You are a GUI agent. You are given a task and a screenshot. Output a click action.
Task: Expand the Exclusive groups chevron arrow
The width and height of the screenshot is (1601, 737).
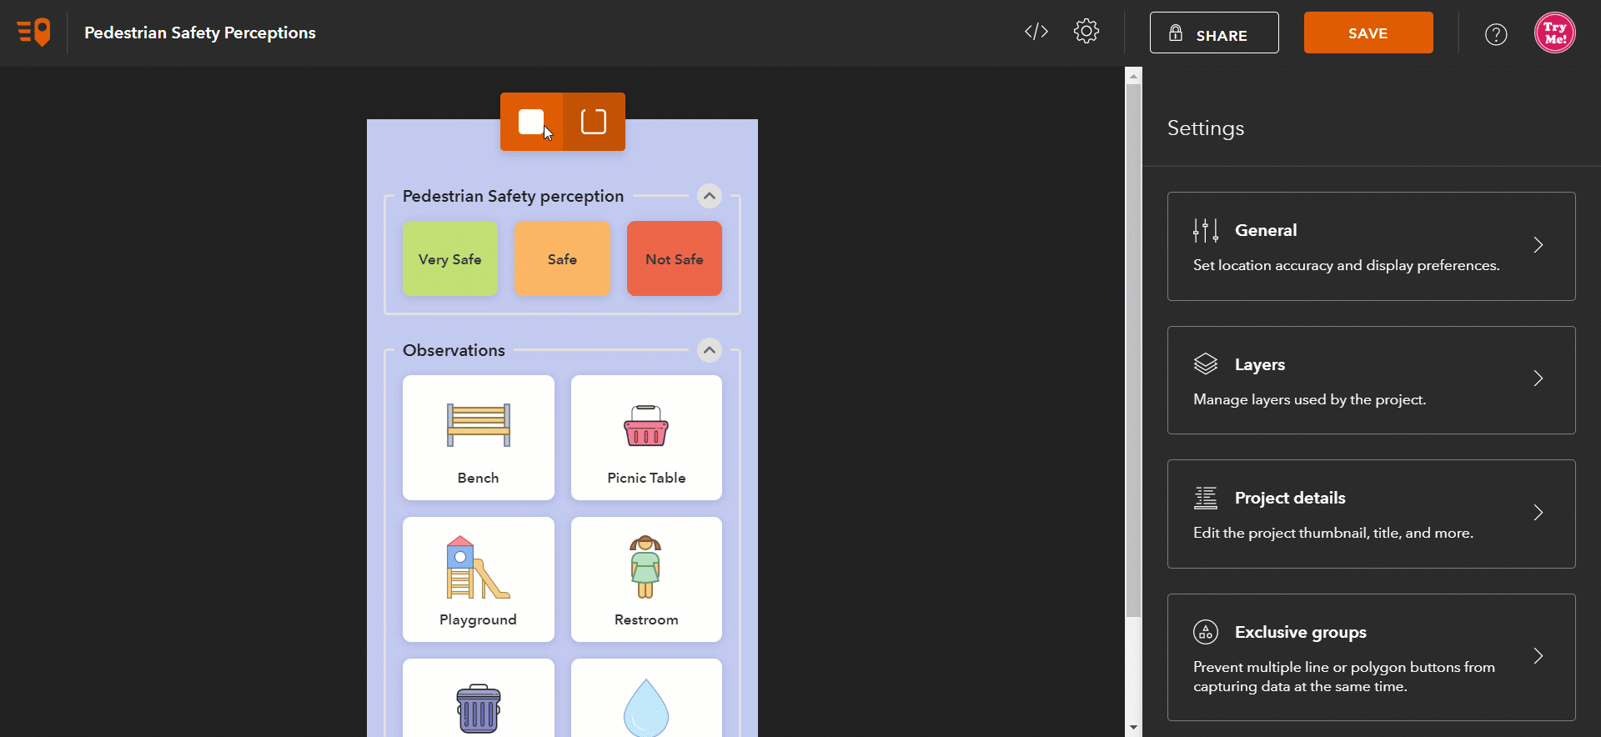point(1538,656)
